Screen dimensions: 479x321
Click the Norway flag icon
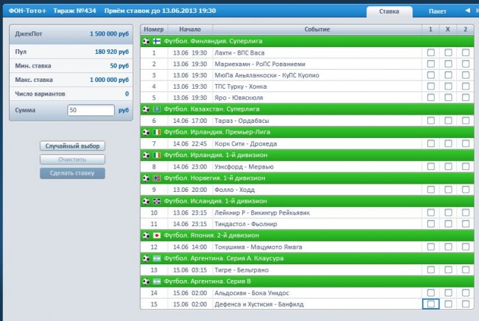(x=157, y=178)
